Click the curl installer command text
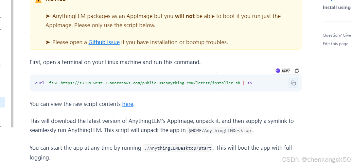352x165 pixels. tap(143, 83)
